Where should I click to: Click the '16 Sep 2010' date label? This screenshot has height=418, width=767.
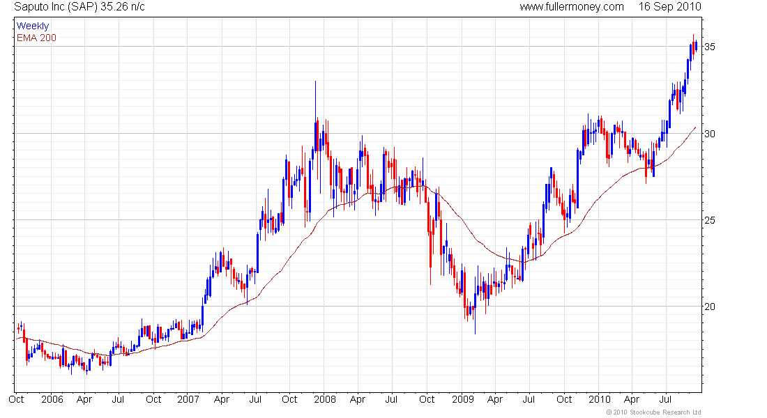coord(669,7)
